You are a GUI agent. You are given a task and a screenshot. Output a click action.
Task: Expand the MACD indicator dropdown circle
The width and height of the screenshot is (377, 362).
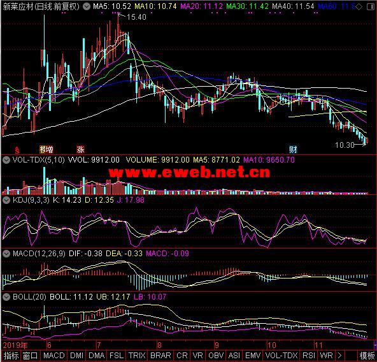point(6,254)
